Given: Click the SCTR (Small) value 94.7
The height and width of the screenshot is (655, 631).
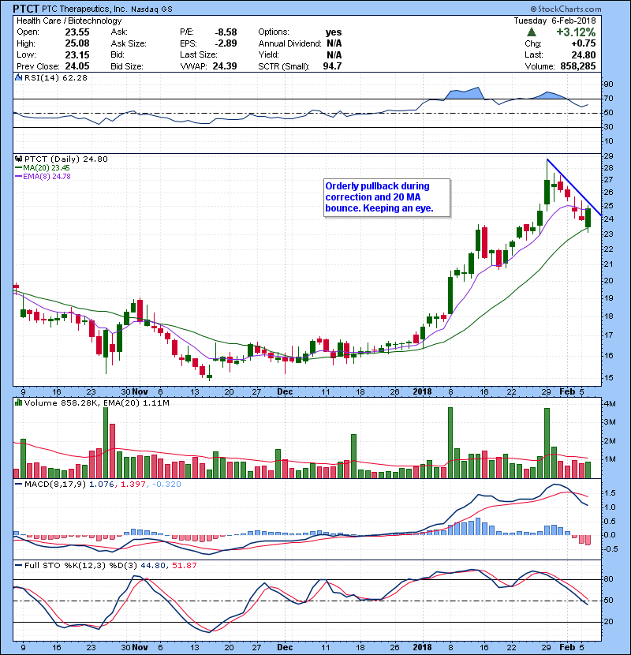Looking at the screenshot, I should 332,66.
